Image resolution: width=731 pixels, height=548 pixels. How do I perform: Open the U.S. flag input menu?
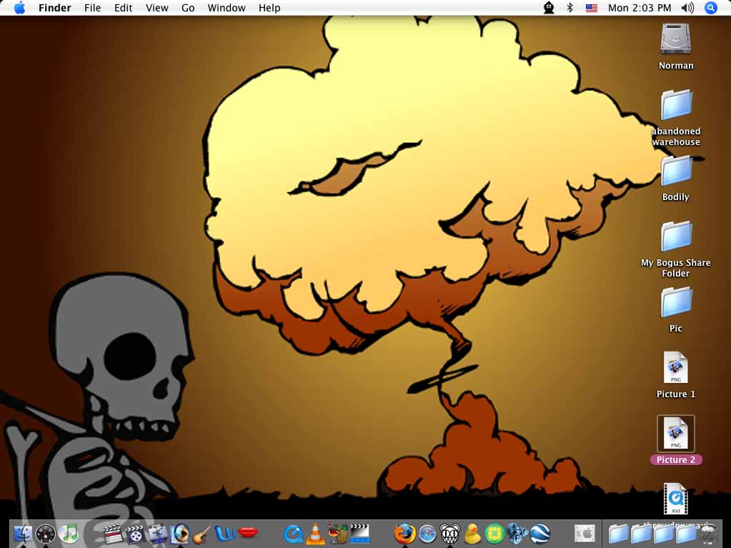point(591,8)
